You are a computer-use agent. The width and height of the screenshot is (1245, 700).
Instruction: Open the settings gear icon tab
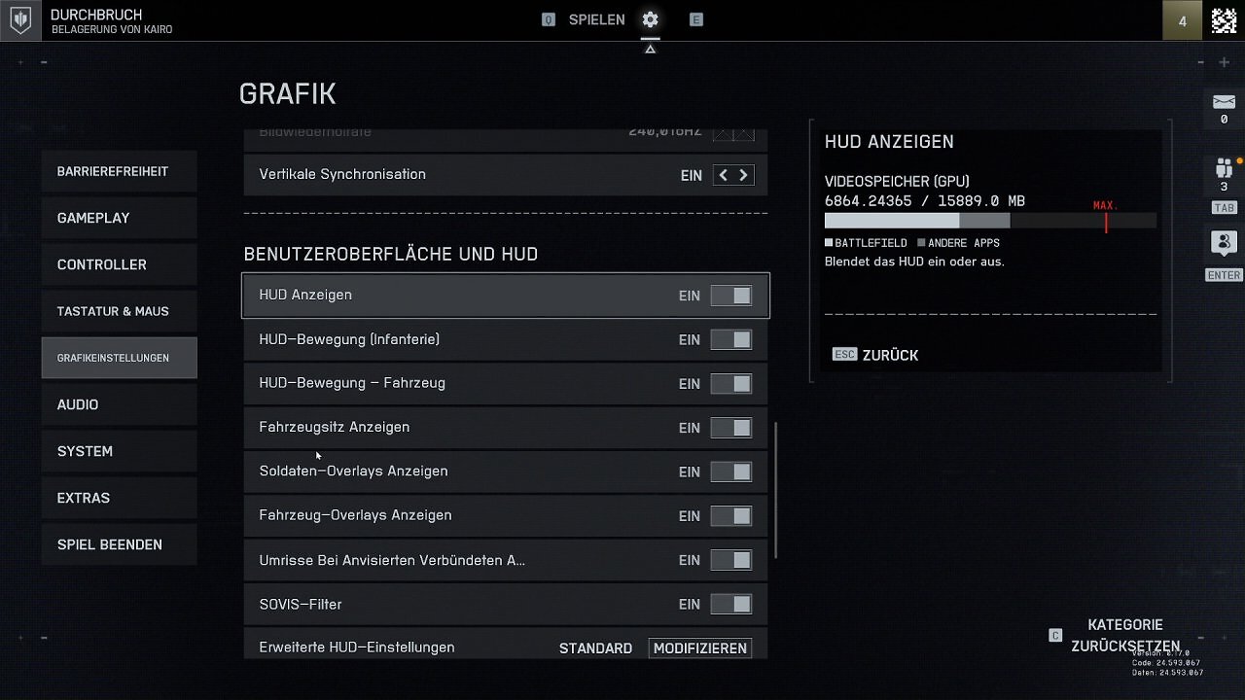(x=650, y=19)
